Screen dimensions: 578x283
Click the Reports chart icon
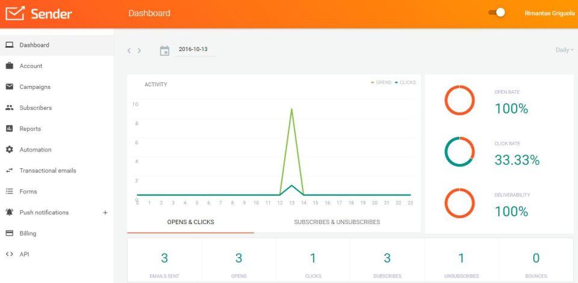[x=10, y=129]
